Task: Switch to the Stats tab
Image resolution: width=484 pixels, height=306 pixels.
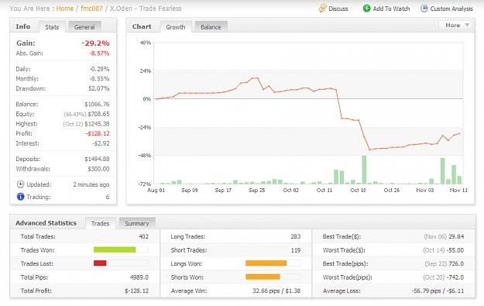Action: (x=52, y=27)
